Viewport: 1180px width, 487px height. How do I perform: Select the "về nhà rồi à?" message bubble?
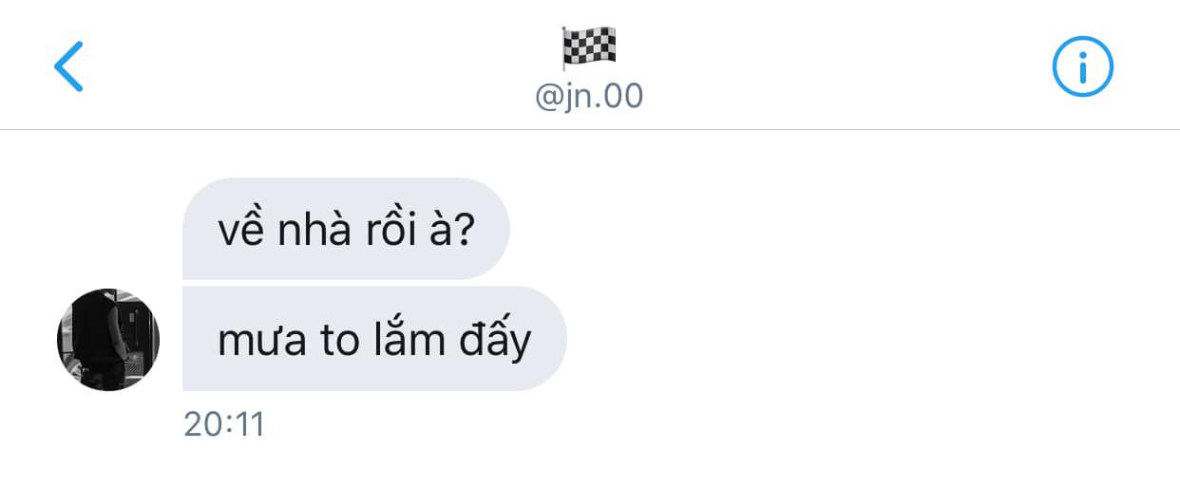[x=346, y=229]
